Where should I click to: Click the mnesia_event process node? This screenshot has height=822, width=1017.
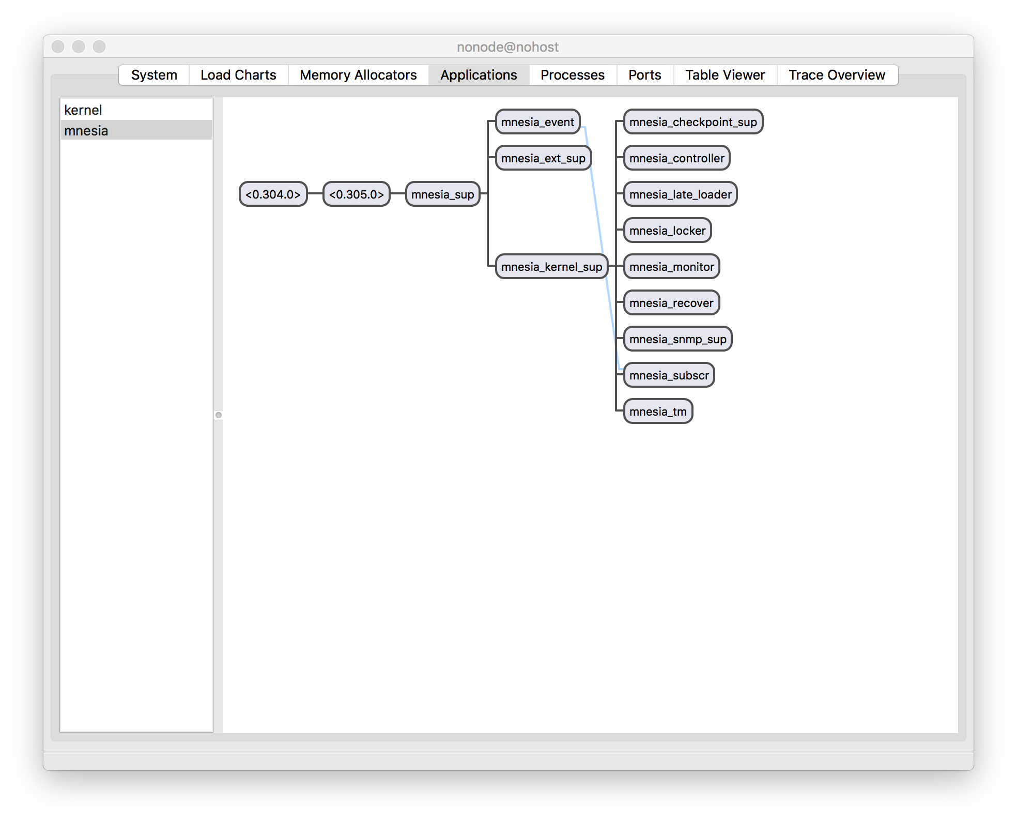[x=537, y=122]
